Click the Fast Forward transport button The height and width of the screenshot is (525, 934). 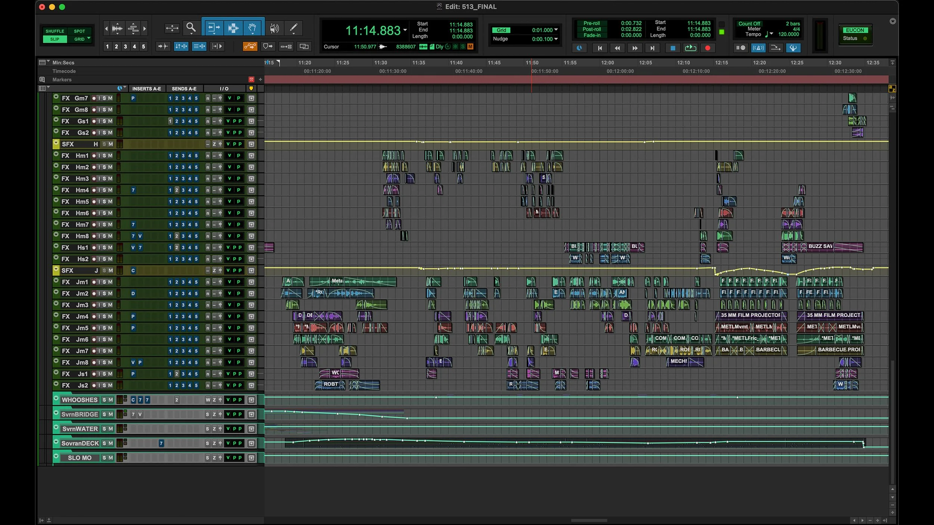635,48
